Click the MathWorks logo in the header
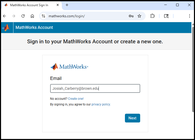The width and height of the screenshot is (195, 140). point(6,28)
